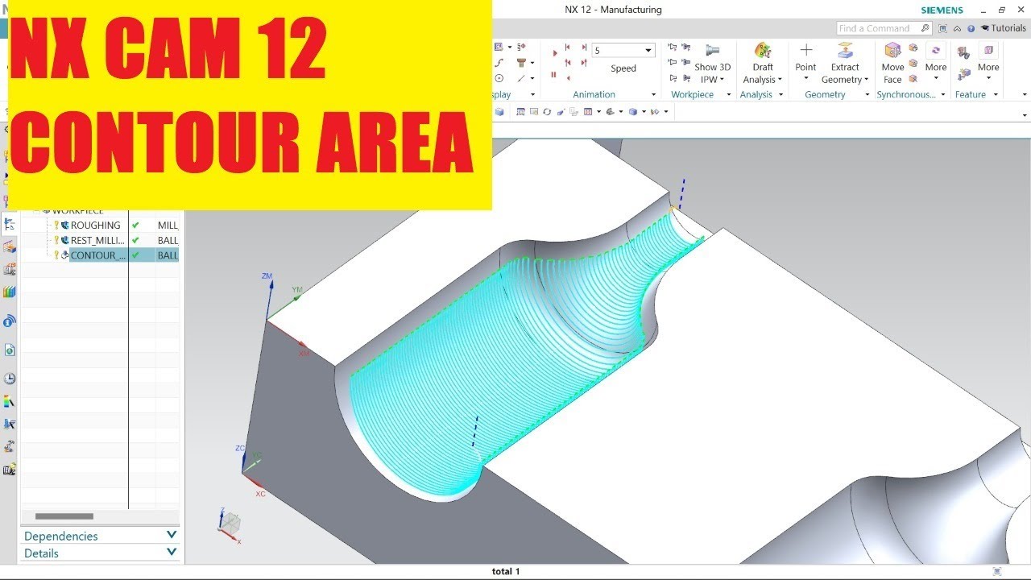
Task: Click the blue Help icon
Action: coord(971,28)
